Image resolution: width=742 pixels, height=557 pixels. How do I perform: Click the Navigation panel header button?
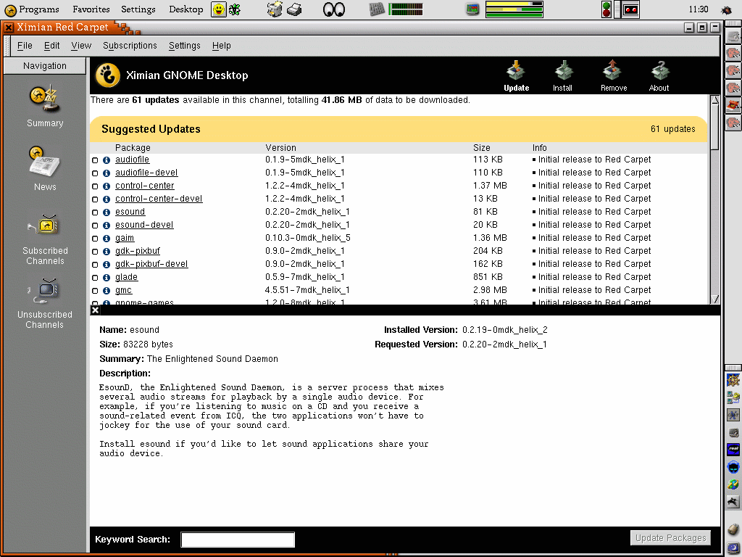click(x=45, y=66)
